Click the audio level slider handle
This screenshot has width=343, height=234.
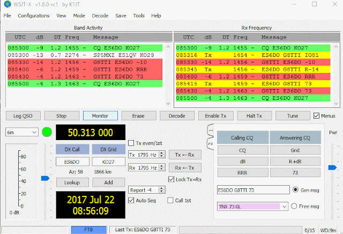(x=45, y=178)
